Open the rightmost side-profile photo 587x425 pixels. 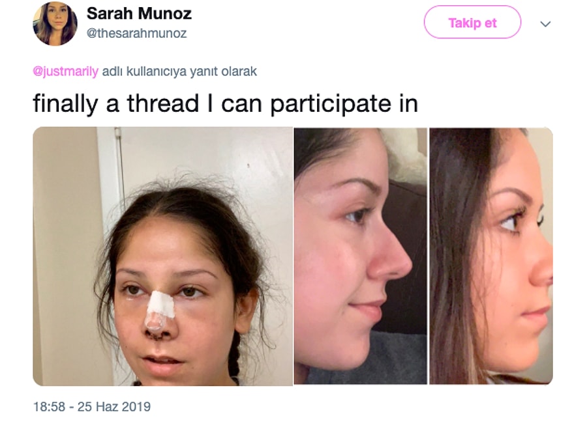491,256
